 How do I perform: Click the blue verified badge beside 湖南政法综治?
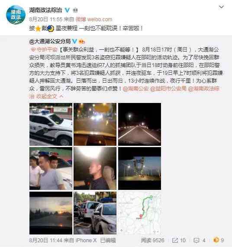click(x=67, y=10)
